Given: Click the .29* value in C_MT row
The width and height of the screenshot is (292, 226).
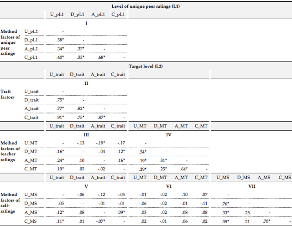Looking at the screenshot, I should pos(143,169).
